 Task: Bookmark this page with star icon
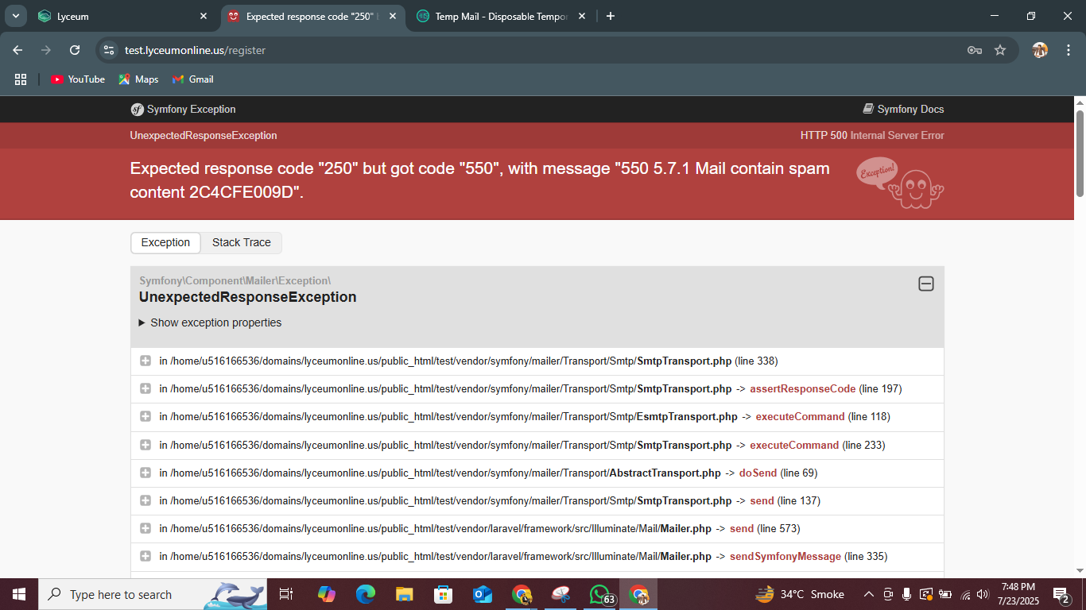tap(1000, 50)
